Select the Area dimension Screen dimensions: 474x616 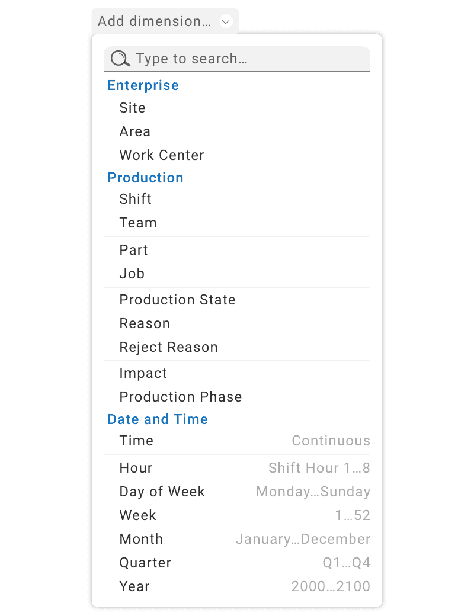click(x=134, y=131)
